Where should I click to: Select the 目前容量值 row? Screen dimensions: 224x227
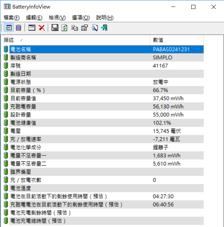(x=104, y=98)
